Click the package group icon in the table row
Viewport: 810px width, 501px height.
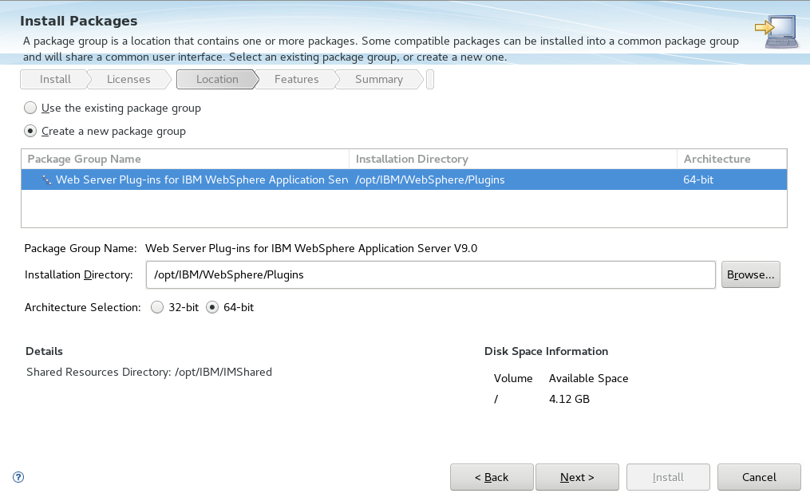(46, 179)
